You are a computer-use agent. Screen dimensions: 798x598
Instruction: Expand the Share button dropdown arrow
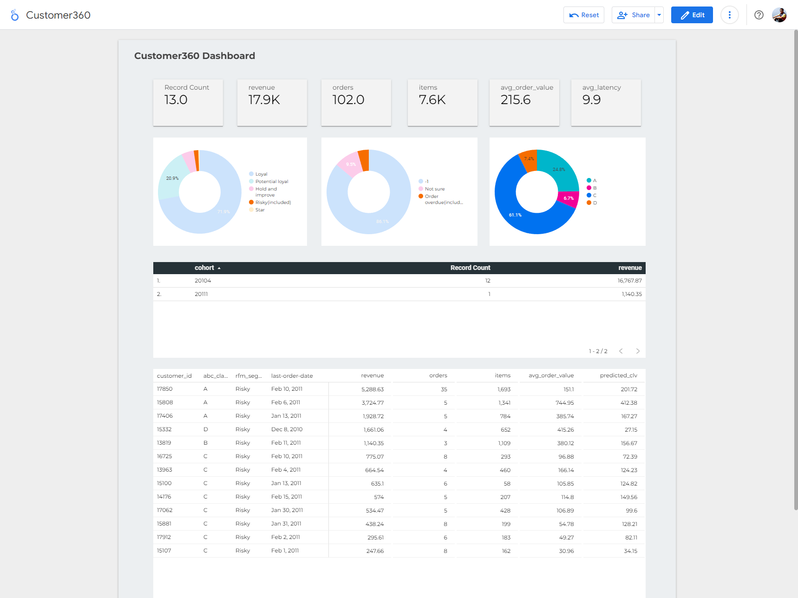[659, 14]
